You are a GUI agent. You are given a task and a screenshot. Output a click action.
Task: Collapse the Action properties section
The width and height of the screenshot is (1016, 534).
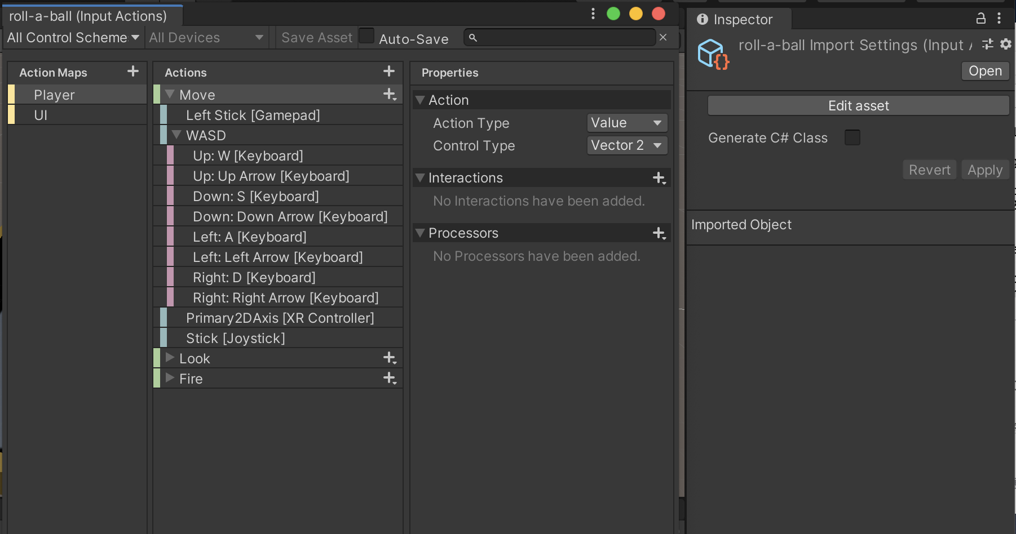pos(420,100)
